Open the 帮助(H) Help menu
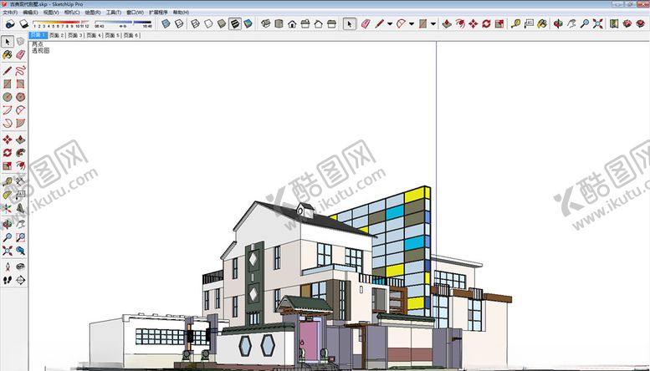 click(x=181, y=13)
